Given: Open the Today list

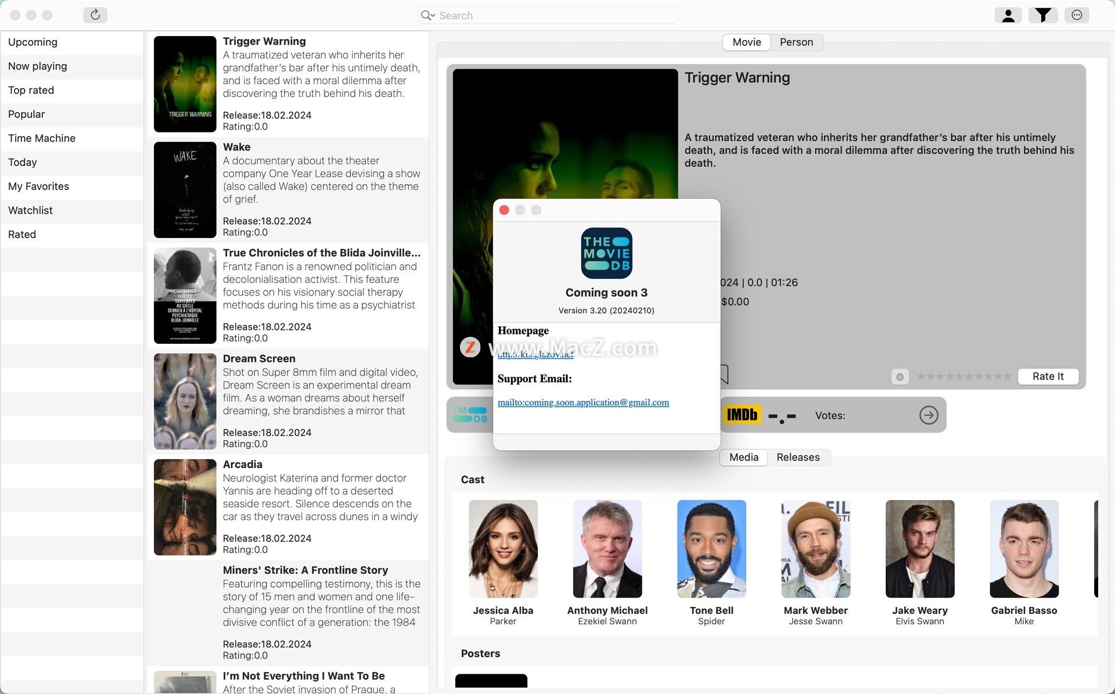Looking at the screenshot, I should [x=72, y=163].
